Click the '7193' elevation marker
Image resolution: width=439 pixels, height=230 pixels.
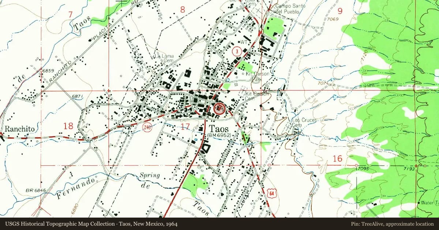coord(409,169)
